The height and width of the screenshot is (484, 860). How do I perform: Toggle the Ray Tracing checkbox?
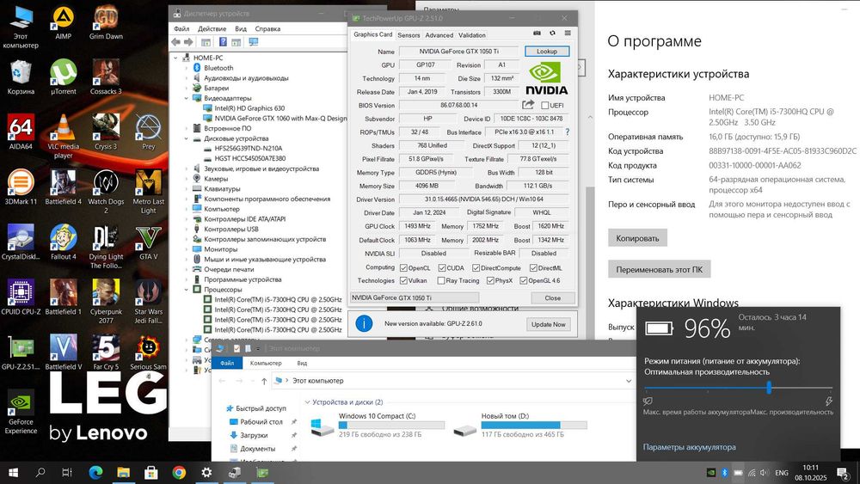click(441, 280)
